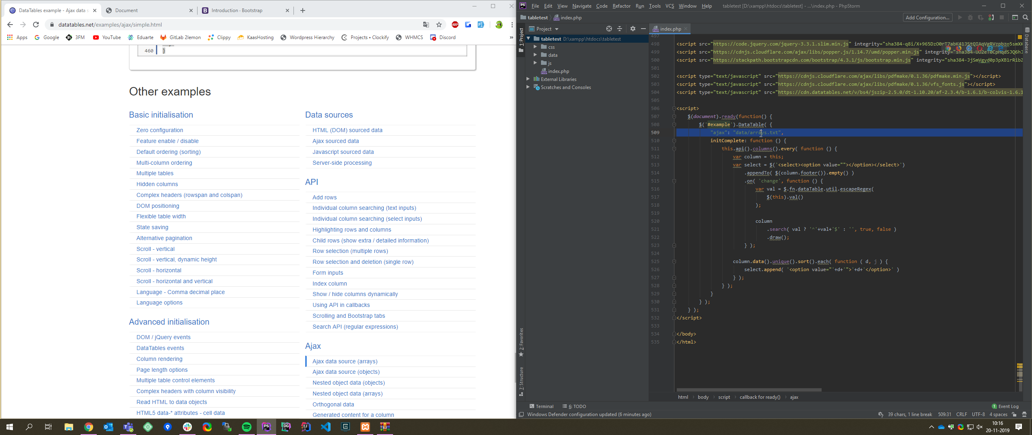Open the Project view dropdown arrow

point(557,29)
